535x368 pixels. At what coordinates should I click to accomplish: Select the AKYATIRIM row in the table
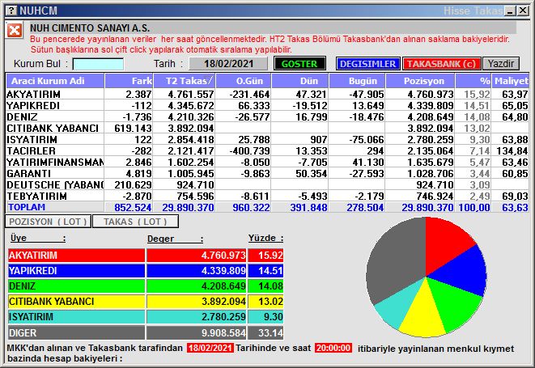[x=55, y=95]
